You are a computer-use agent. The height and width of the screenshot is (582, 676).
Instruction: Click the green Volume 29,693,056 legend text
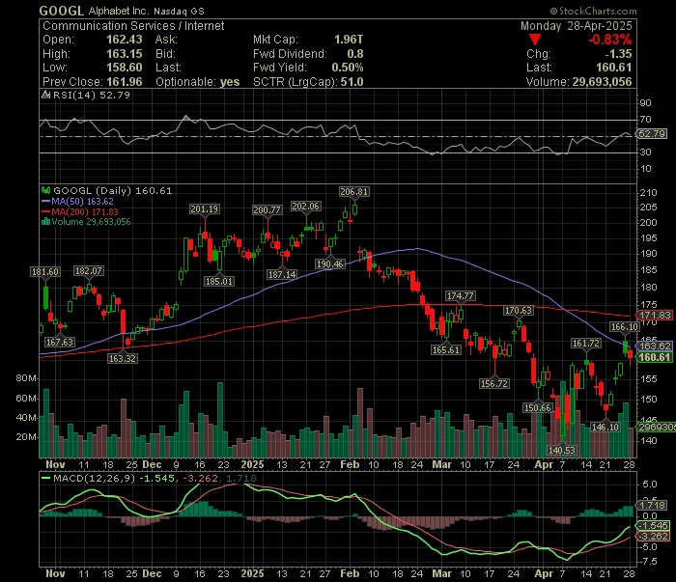coord(91,222)
